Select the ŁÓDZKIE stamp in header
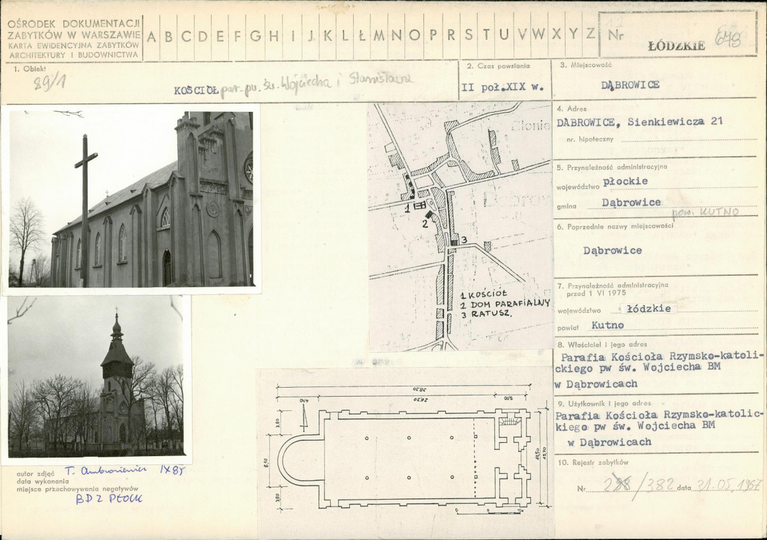This screenshot has width=767, height=540. (x=677, y=46)
